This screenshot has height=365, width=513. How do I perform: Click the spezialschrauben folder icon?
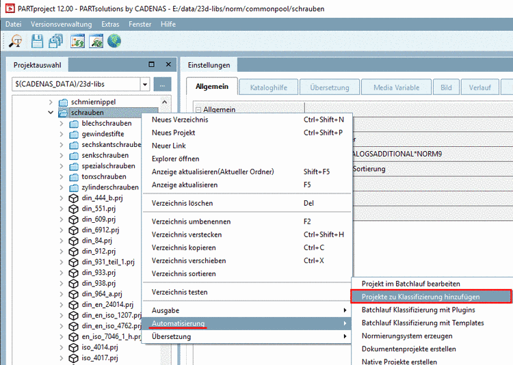click(x=74, y=166)
